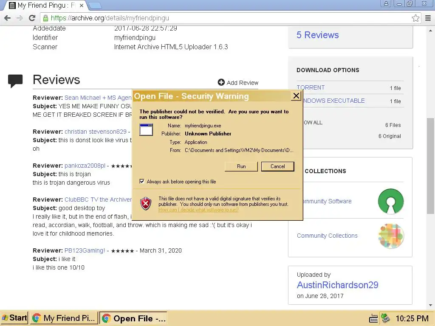Cancel the security warning dialog

(x=278, y=166)
